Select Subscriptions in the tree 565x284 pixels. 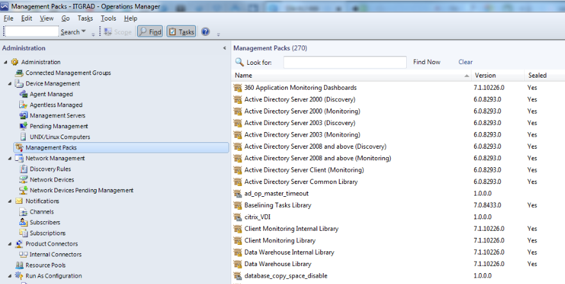click(x=47, y=233)
